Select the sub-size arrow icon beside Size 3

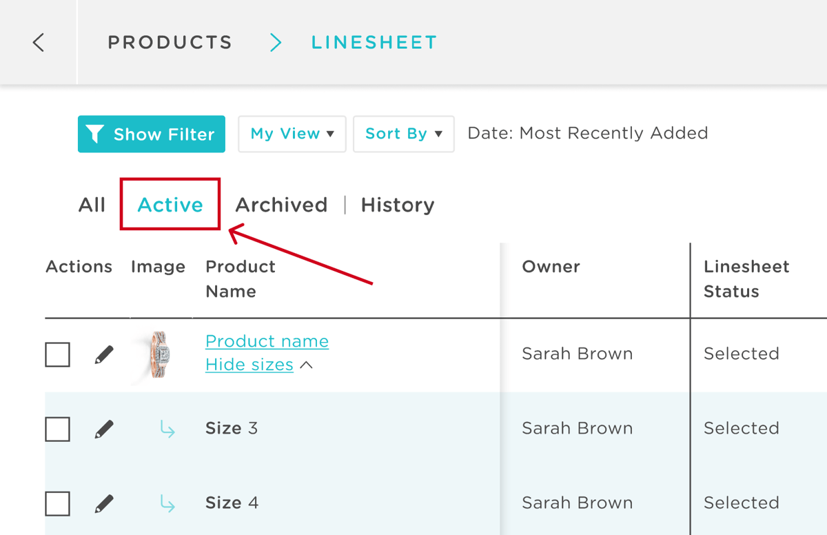click(167, 428)
